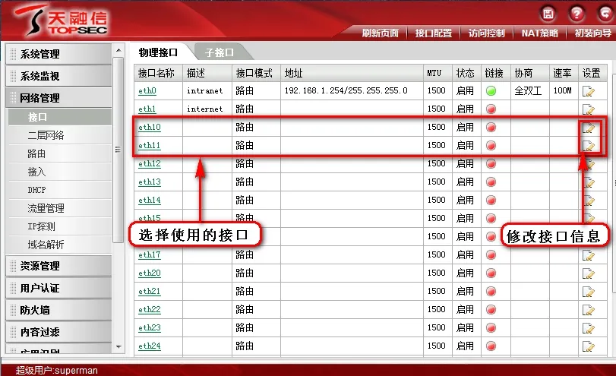Click edit icon in eth11 row
The height and width of the screenshot is (376, 616).
coord(588,146)
